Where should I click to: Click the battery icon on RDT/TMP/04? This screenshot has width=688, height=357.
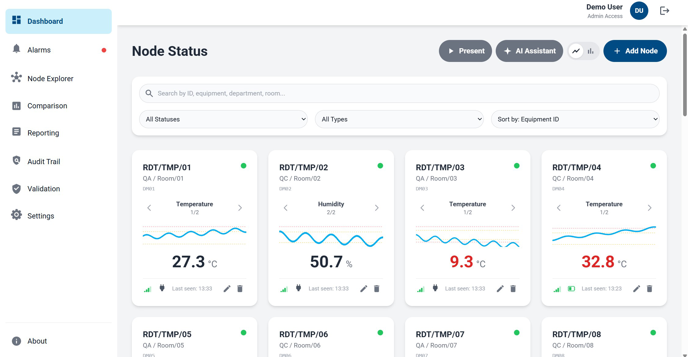pyautogui.click(x=571, y=289)
